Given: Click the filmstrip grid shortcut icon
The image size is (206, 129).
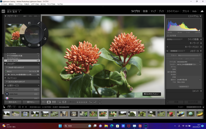Looking at the screenshot, I should (20, 107).
